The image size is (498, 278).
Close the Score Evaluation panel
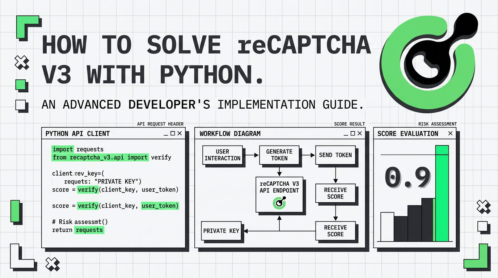coord(450,134)
